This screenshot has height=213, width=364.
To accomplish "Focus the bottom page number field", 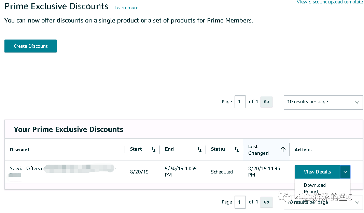I will pos(240,202).
